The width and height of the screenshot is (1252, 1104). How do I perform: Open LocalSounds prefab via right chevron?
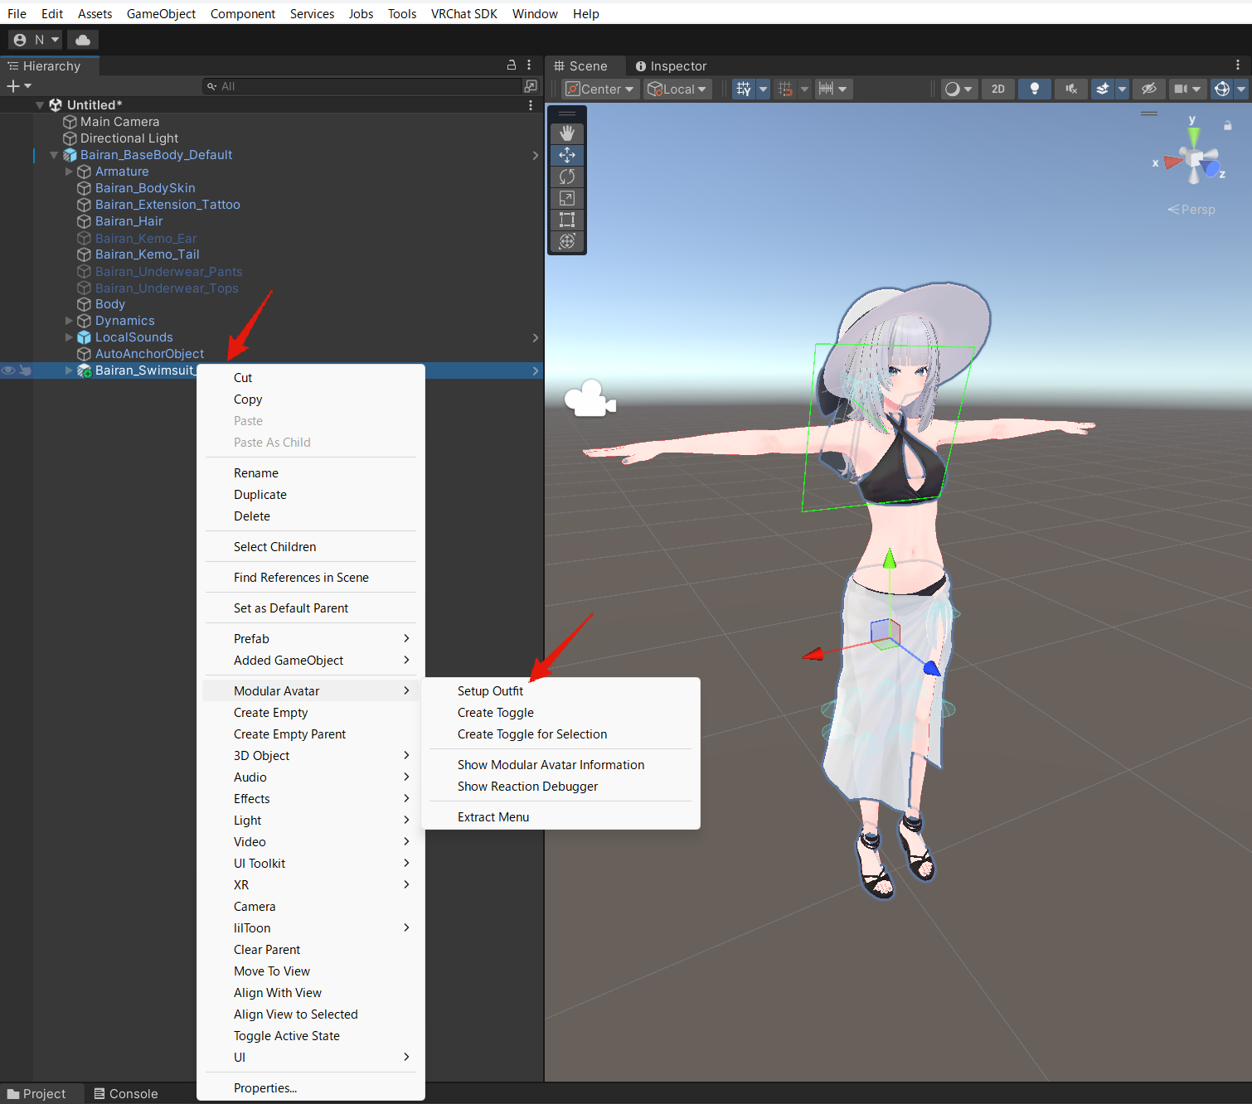point(536,337)
